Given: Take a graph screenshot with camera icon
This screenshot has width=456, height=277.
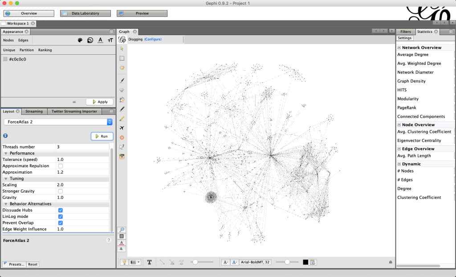Looking at the screenshot, I should 122,157.
